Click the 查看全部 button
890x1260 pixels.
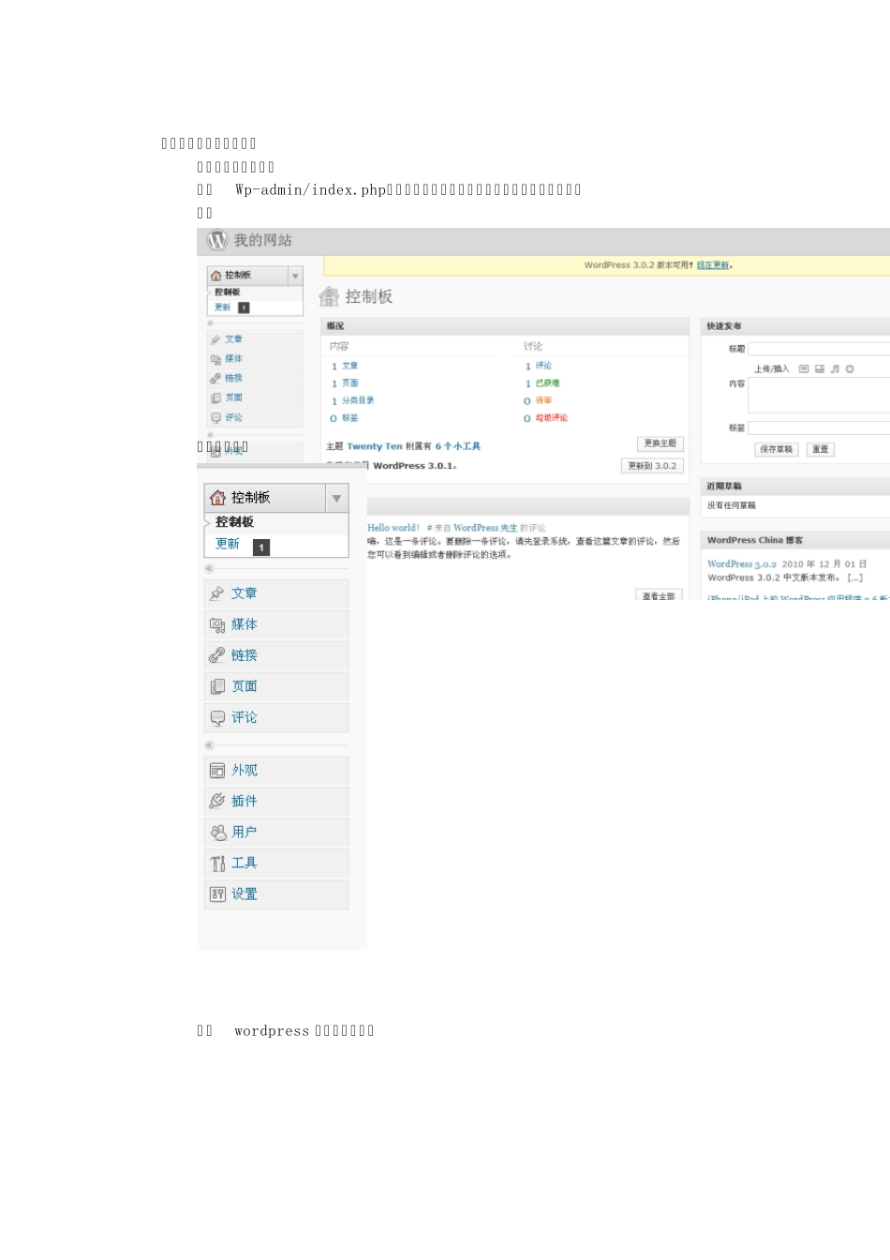660,595
